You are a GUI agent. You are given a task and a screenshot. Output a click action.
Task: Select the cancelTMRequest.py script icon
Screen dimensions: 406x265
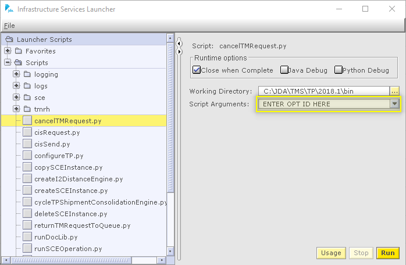[x=27, y=121]
